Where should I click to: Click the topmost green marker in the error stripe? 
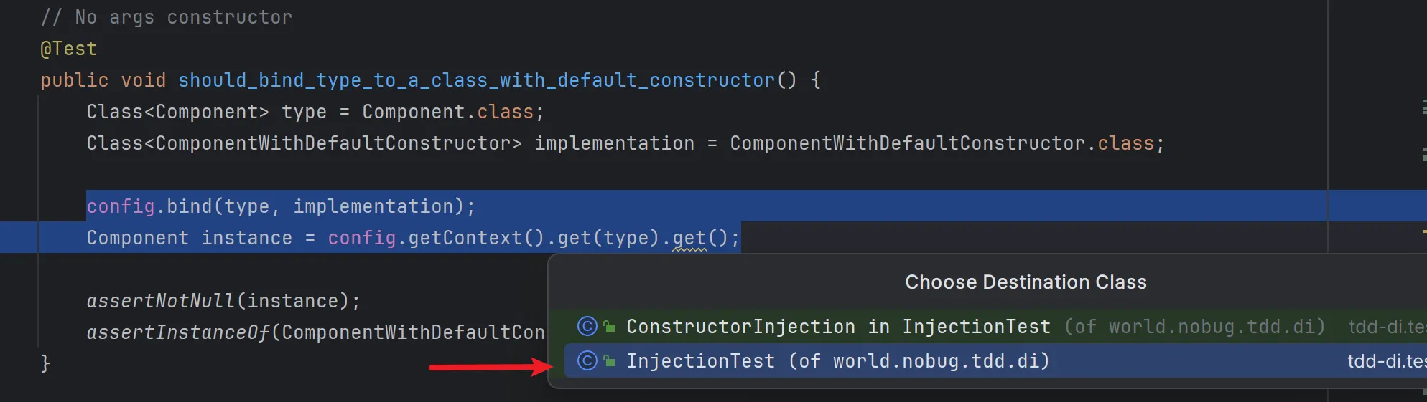click(x=1423, y=107)
